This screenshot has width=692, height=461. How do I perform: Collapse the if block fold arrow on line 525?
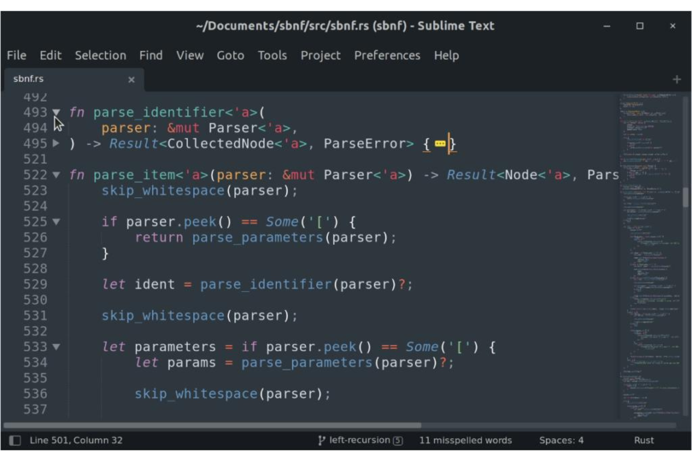coord(56,221)
